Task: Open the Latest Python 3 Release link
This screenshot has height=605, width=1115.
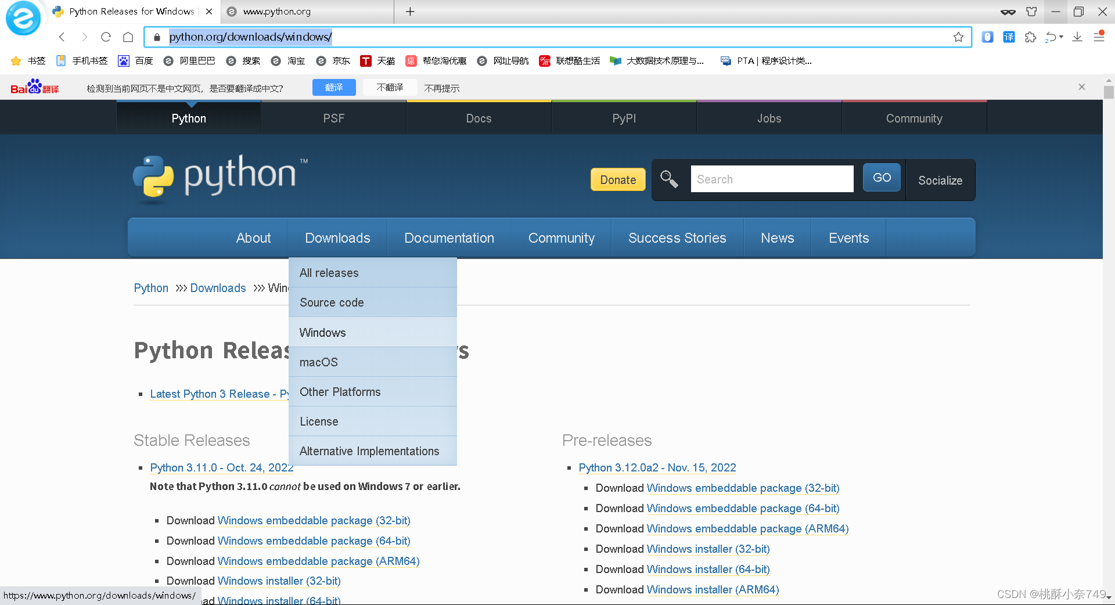Action: (220, 394)
